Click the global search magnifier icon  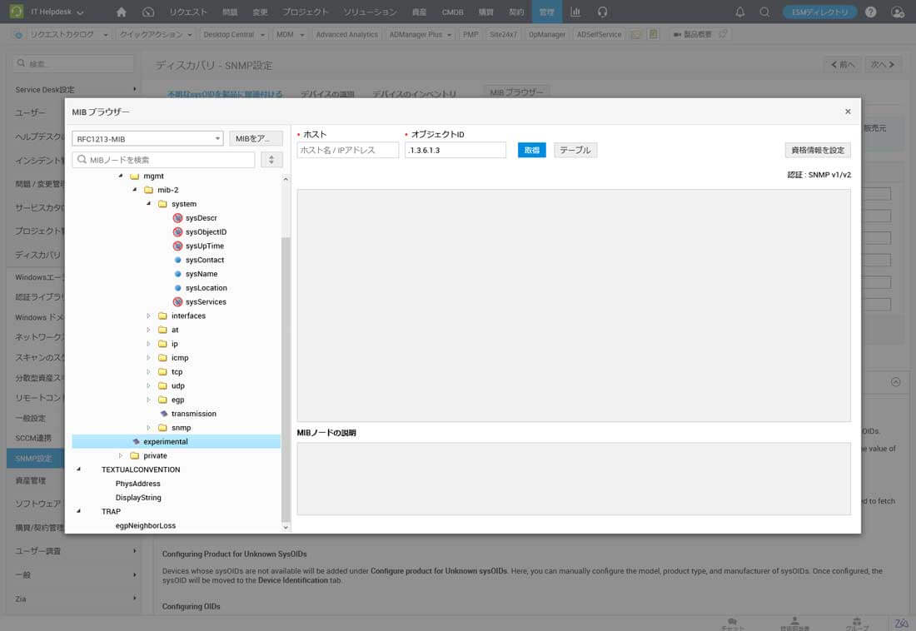click(764, 12)
